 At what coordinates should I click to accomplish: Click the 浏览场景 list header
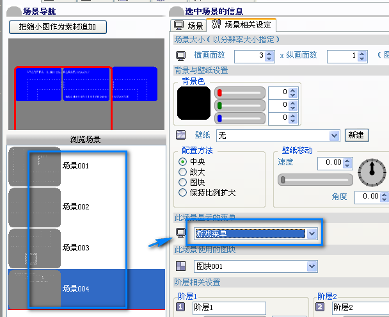(86, 140)
